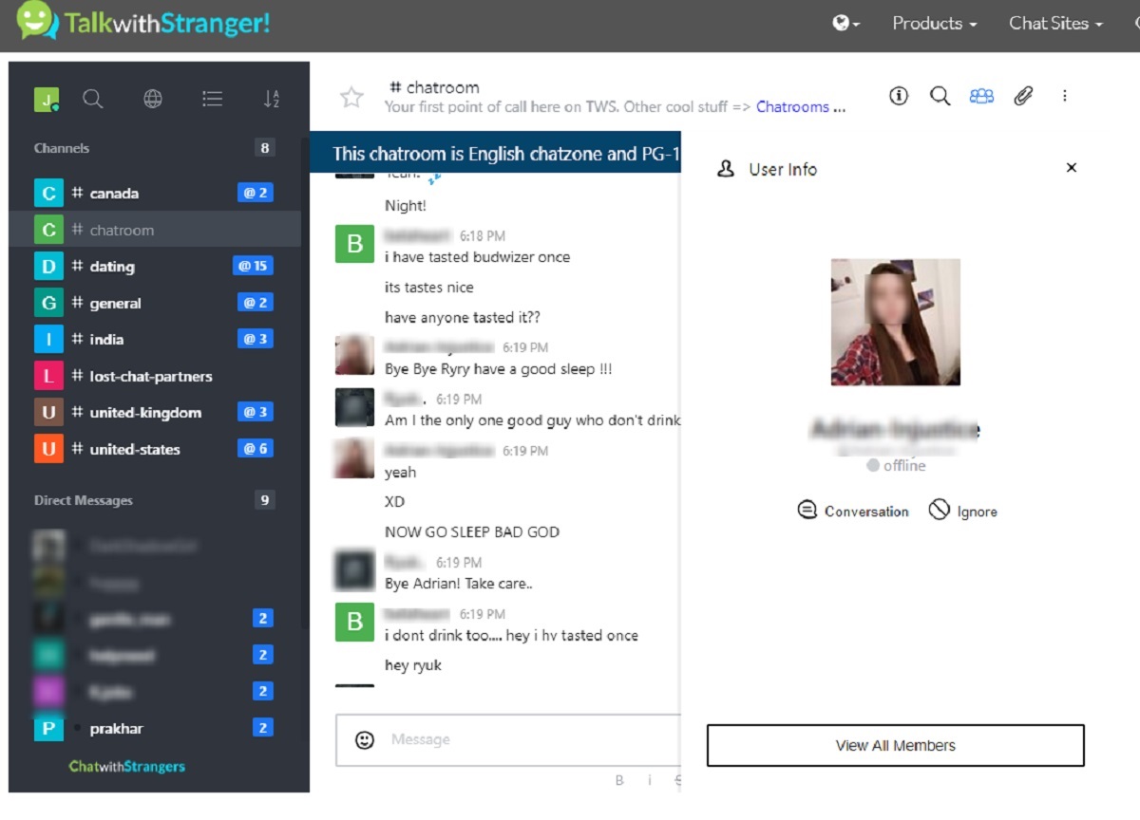
Task: Open the members list icon in header
Action: pyautogui.click(x=981, y=96)
